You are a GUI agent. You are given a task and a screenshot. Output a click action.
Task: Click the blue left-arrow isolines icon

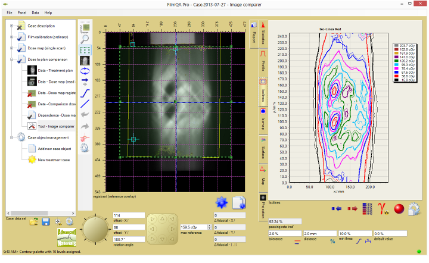(337, 209)
